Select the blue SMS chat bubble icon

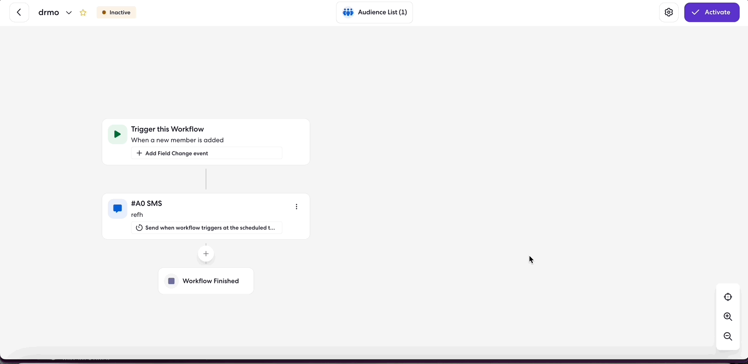(117, 208)
